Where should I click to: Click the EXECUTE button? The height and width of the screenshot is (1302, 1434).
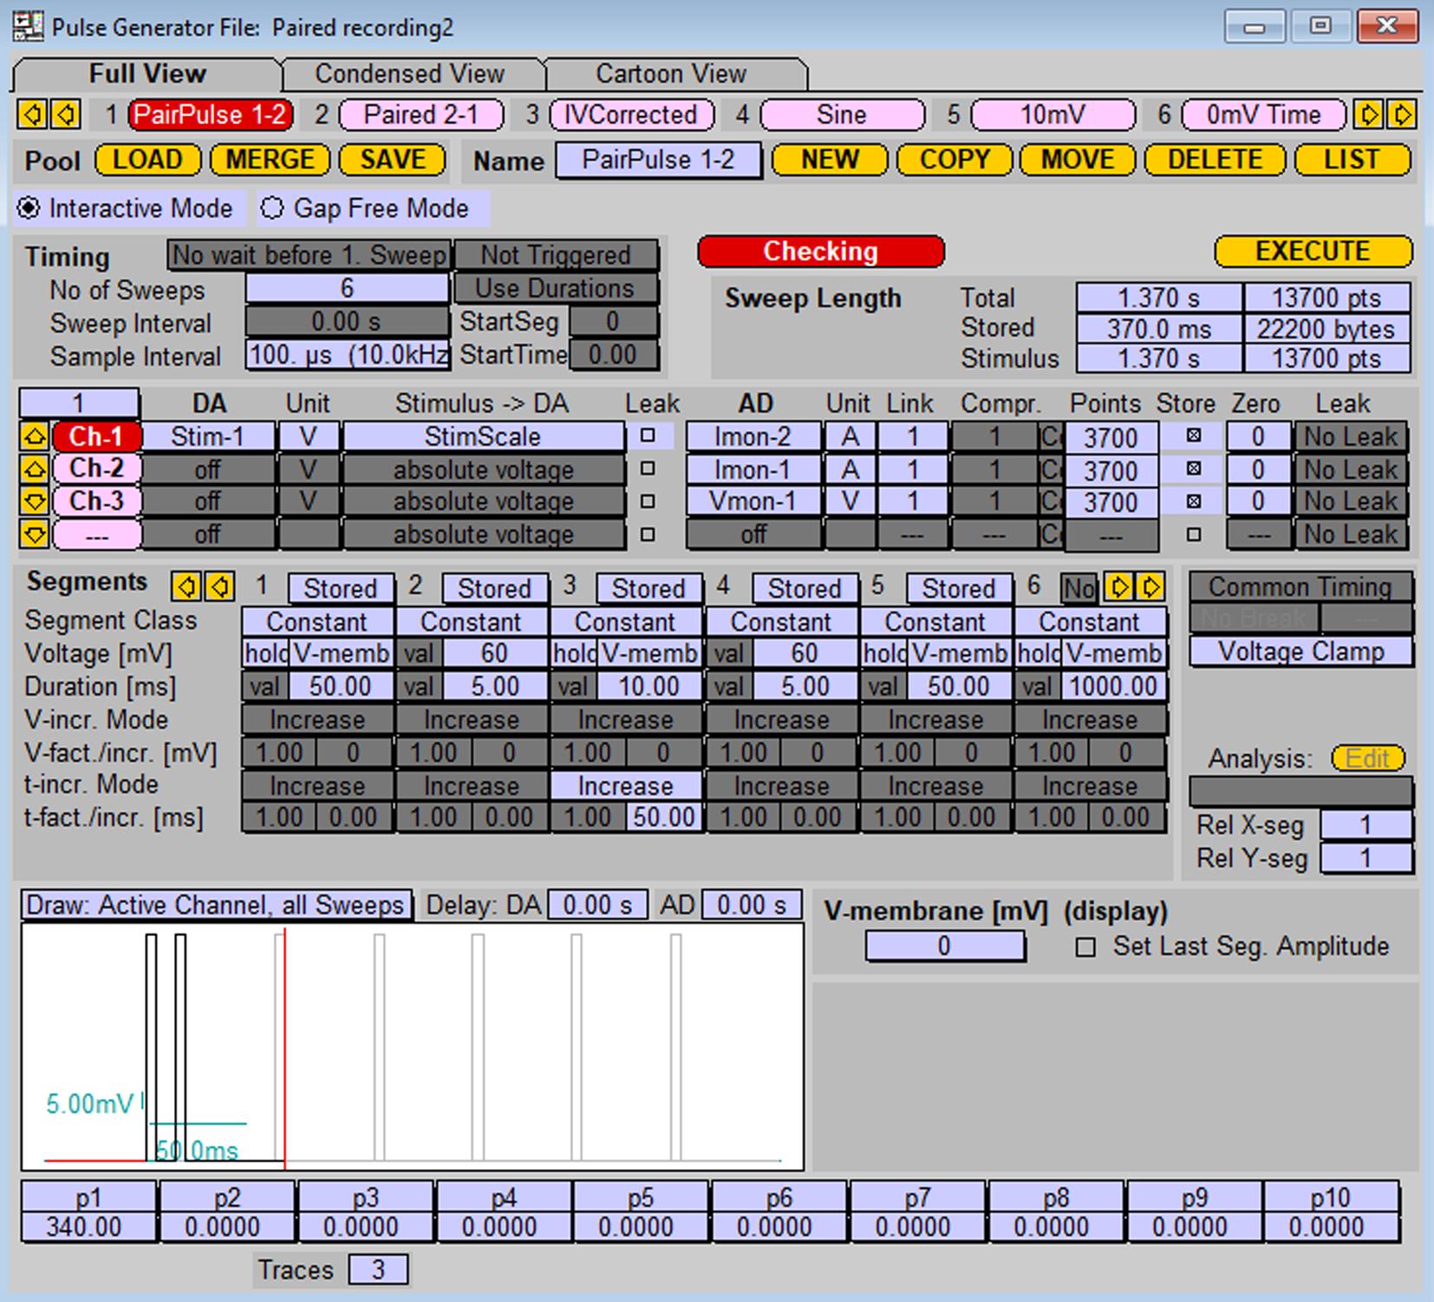[x=1313, y=252]
